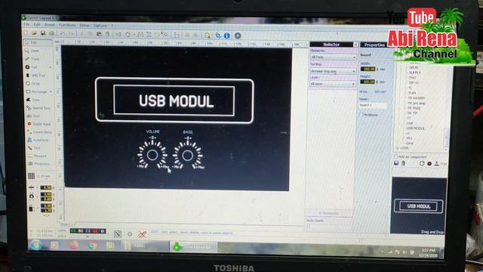This screenshot has width=483, height=272.
Task: Click the USB MODUL macro preview thumbnail
Action: (x=419, y=206)
